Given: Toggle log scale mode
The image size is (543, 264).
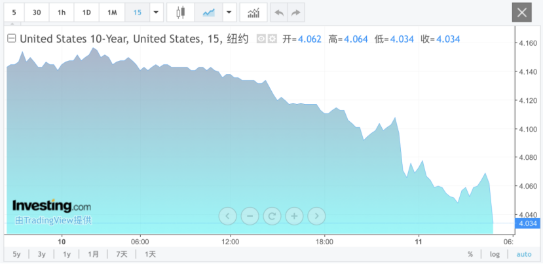Looking at the screenshot, I should pyautogui.click(x=495, y=254).
